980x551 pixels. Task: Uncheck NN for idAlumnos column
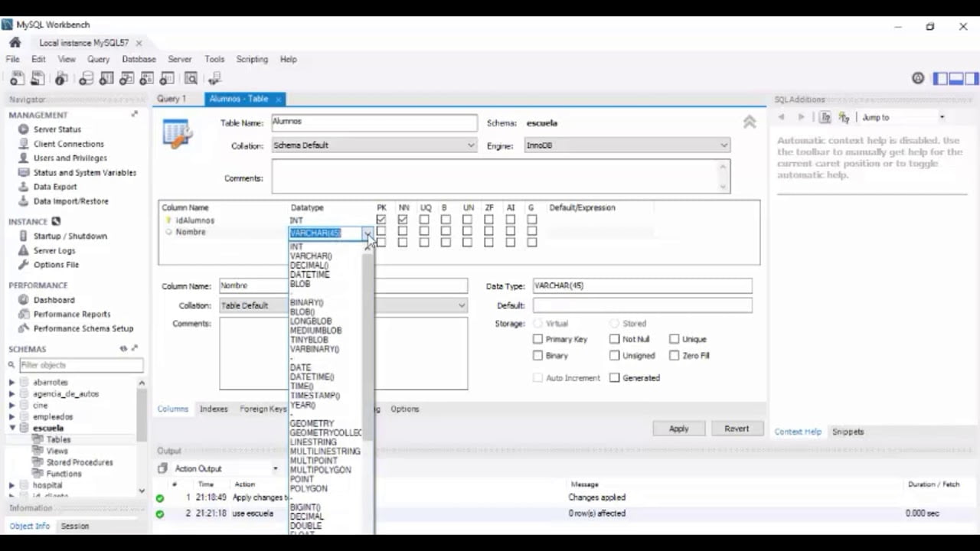point(403,220)
